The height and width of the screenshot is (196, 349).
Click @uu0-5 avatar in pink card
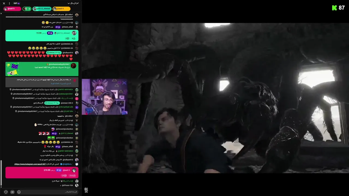[x=74, y=170]
